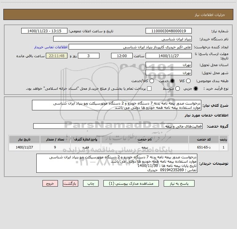Select the کالا/خدمت radio button
Viewport: 237px width, 229px height.
point(152,81)
